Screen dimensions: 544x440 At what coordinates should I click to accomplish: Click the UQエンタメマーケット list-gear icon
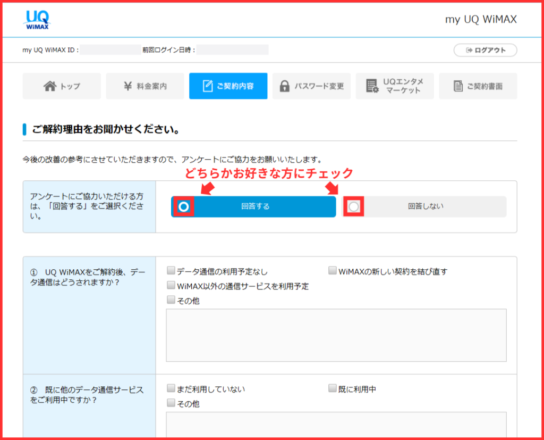[x=372, y=86]
